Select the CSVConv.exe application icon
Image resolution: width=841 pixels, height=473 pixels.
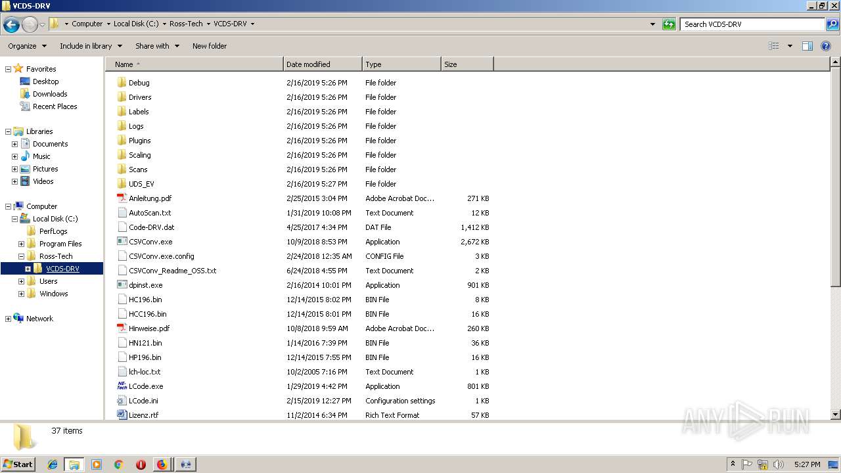tap(122, 242)
